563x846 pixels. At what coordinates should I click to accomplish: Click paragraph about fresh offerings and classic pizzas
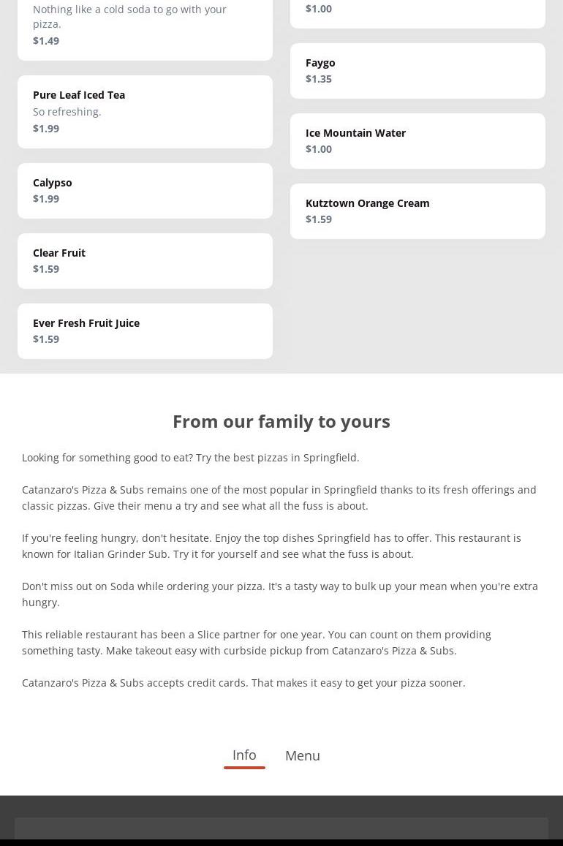pos(279,497)
